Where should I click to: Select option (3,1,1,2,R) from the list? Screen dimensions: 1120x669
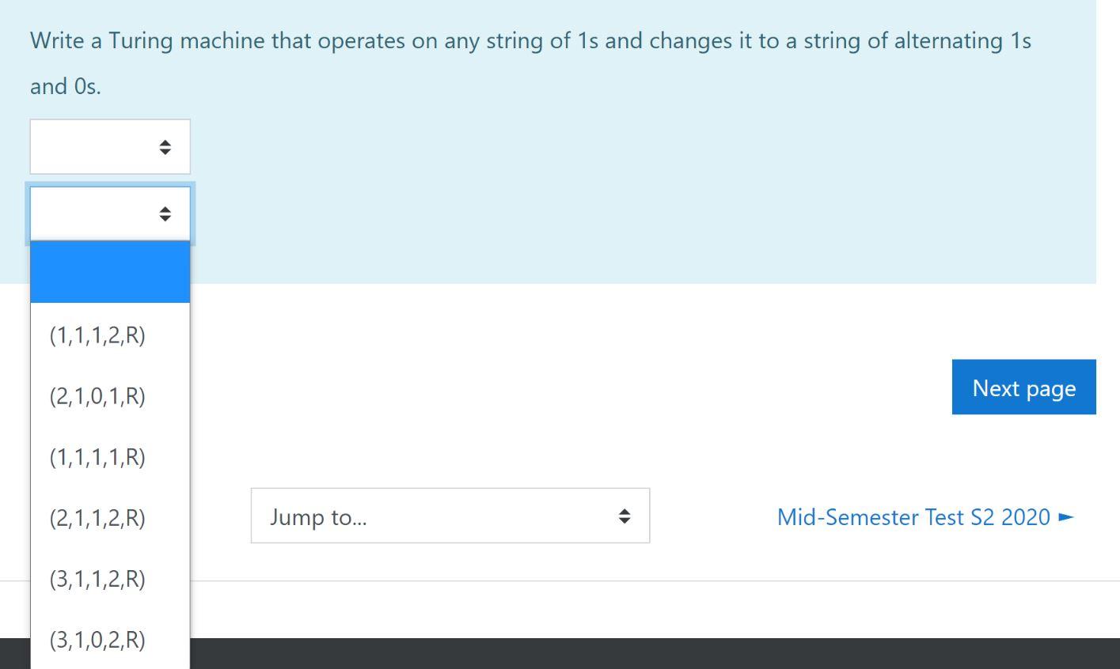[x=95, y=579]
